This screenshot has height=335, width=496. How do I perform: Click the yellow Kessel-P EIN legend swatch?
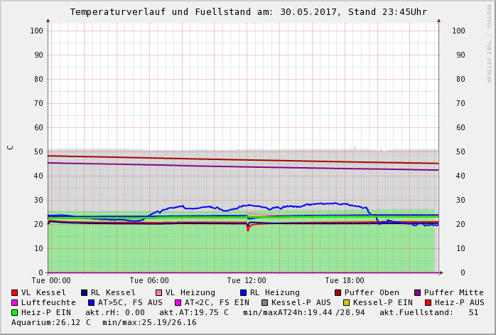point(346,302)
